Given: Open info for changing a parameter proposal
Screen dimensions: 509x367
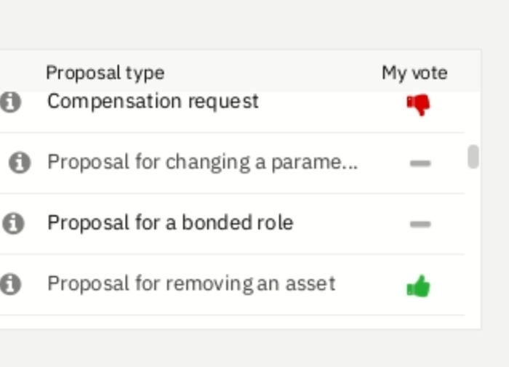Looking at the screenshot, I should [x=20, y=163].
